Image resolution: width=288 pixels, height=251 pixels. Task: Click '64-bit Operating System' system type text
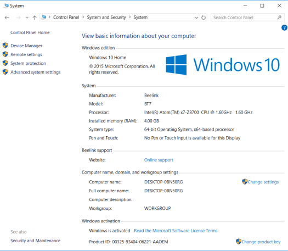coord(168,130)
